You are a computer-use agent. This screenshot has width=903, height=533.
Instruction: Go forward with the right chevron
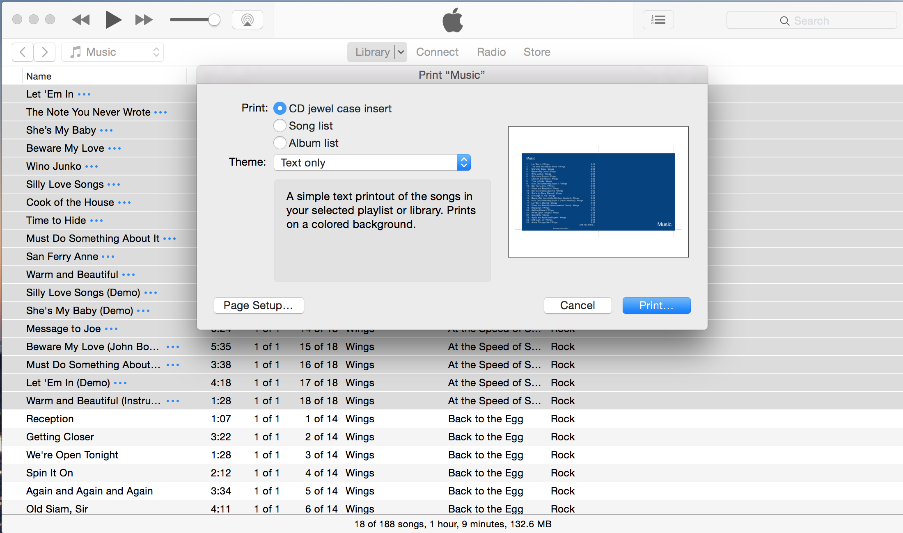click(x=45, y=52)
